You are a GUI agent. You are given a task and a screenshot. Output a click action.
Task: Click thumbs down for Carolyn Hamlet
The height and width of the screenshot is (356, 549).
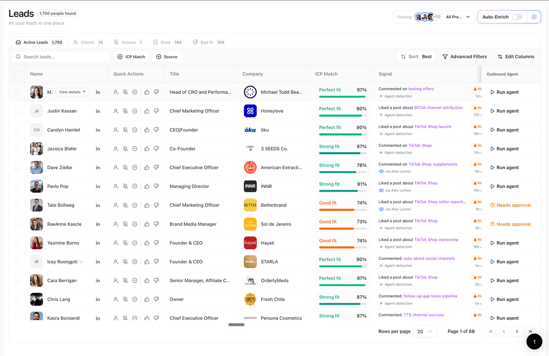pyautogui.click(x=156, y=130)
